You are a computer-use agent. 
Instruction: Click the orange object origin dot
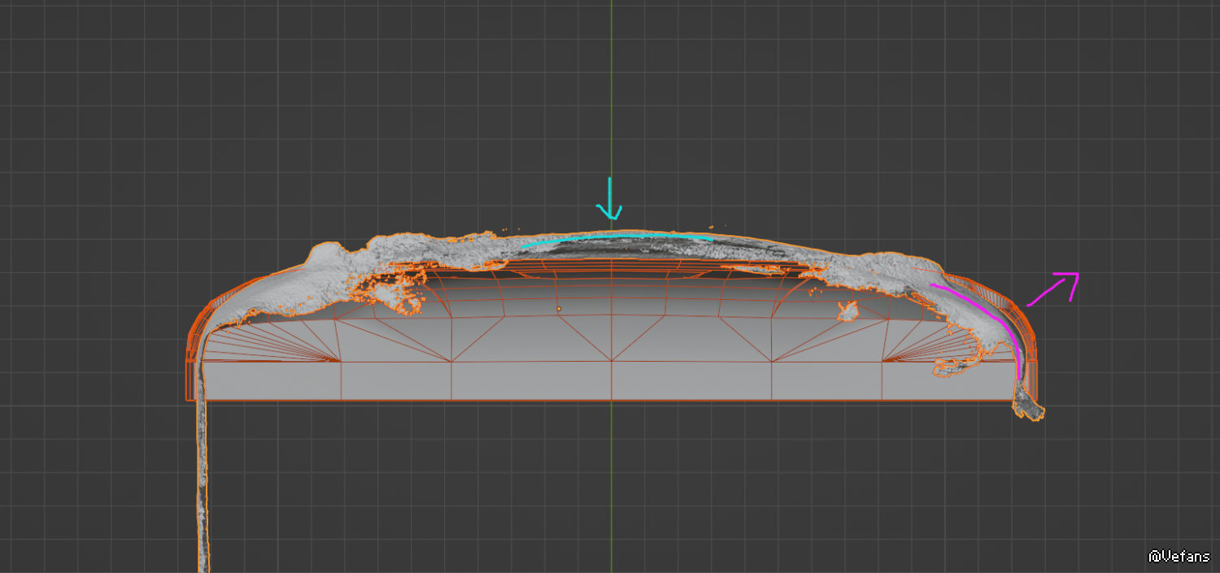(x=559, y=309)
